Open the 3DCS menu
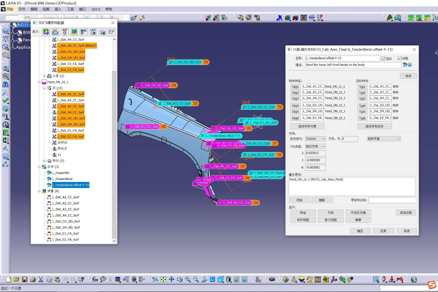Viewport: 438px width, 292px height. 96,9
